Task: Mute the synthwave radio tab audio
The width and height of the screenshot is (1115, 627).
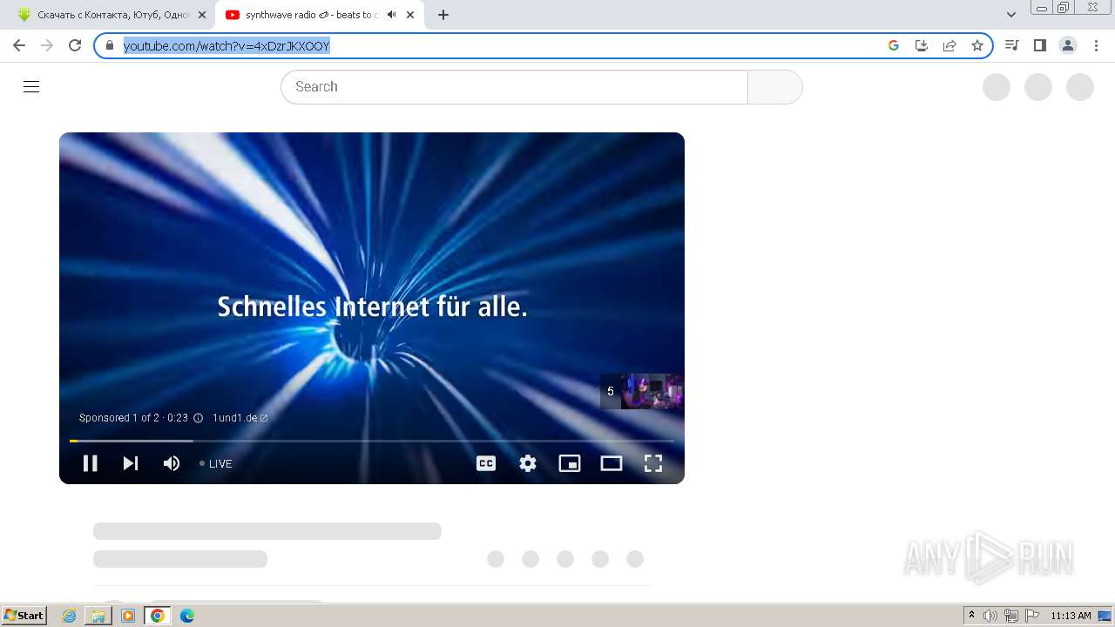Action: (x=391, y=15)
